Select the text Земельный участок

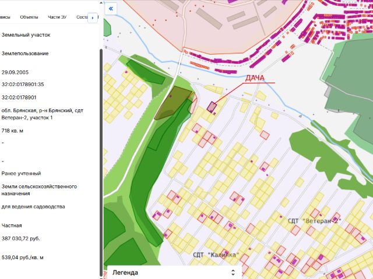26,35
